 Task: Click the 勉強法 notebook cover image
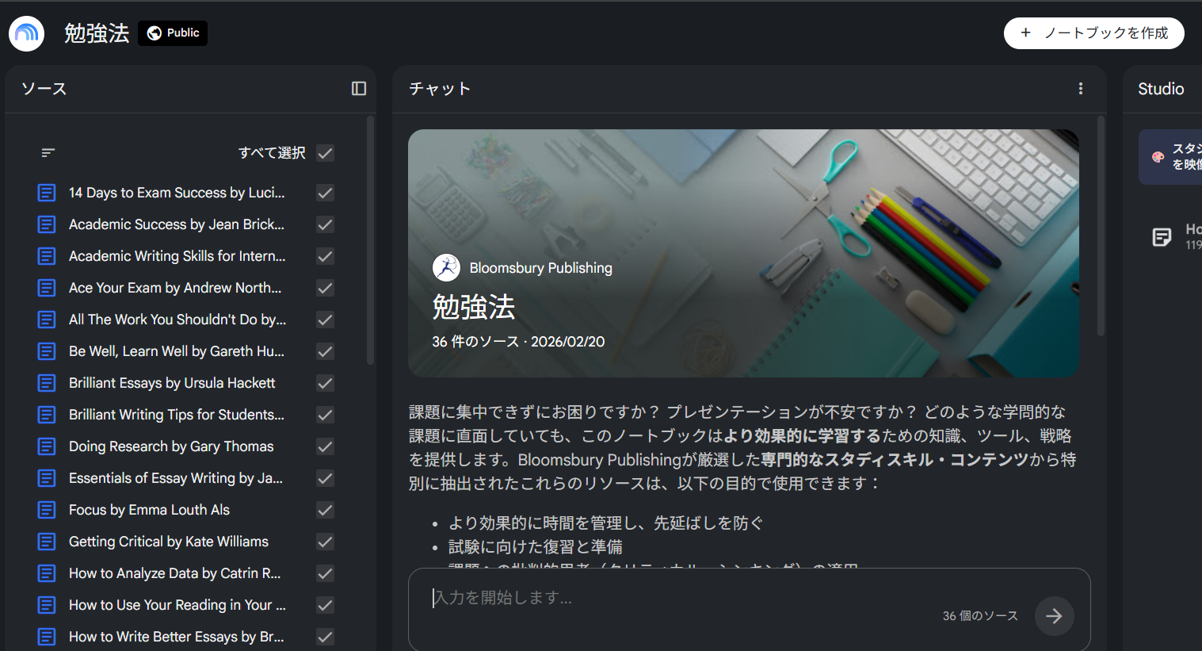click(743, 253)
